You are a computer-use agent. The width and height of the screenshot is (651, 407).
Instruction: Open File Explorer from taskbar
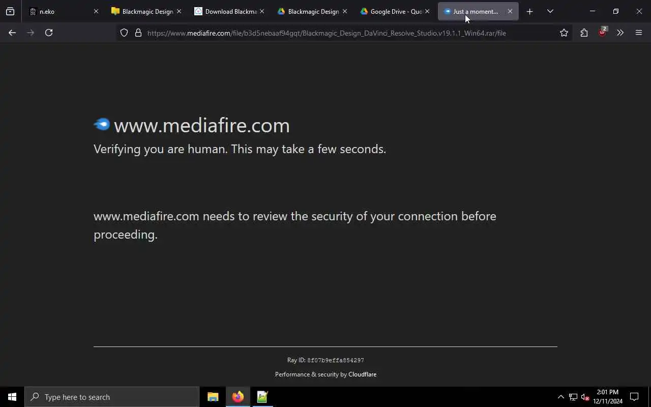(x=213, y=397)
